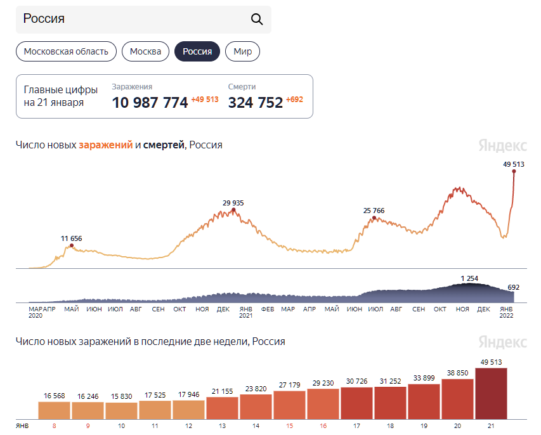The width and height of the screenshot is (541, 435).
Task: Click the January 17 bar showing 30 726
Action: click(356, 403)
